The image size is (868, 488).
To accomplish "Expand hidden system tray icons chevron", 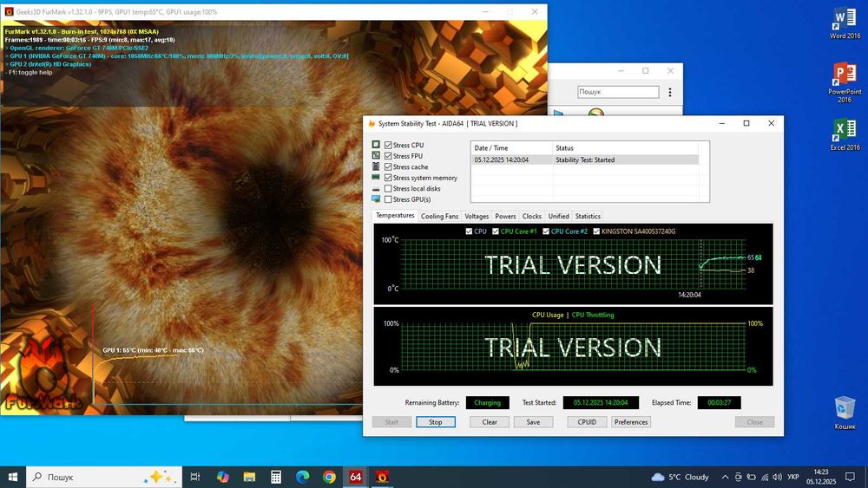I will tap(725, 477).
